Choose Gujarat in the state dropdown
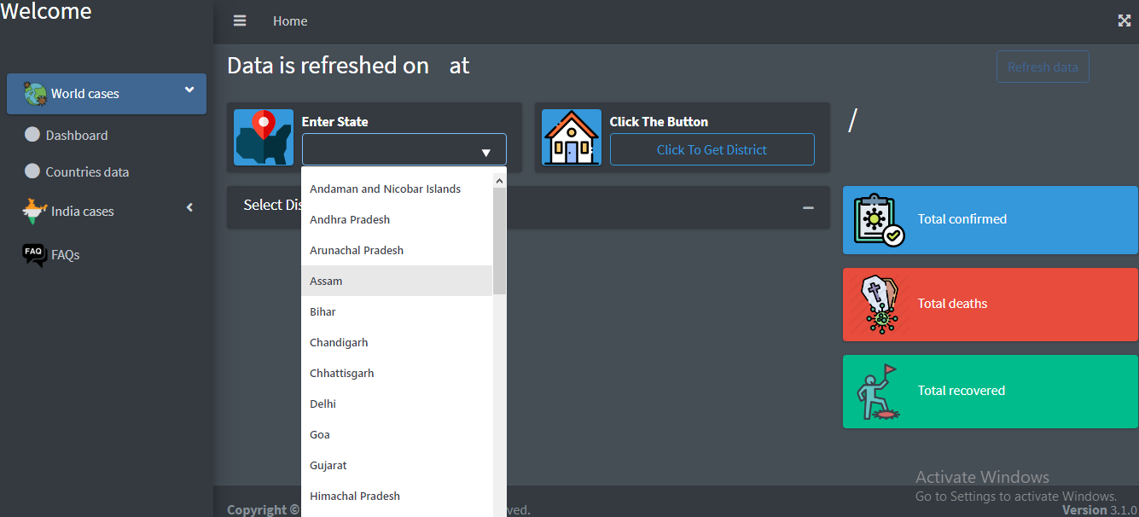Screen dimensions: 1139x517 click(328, 465)
